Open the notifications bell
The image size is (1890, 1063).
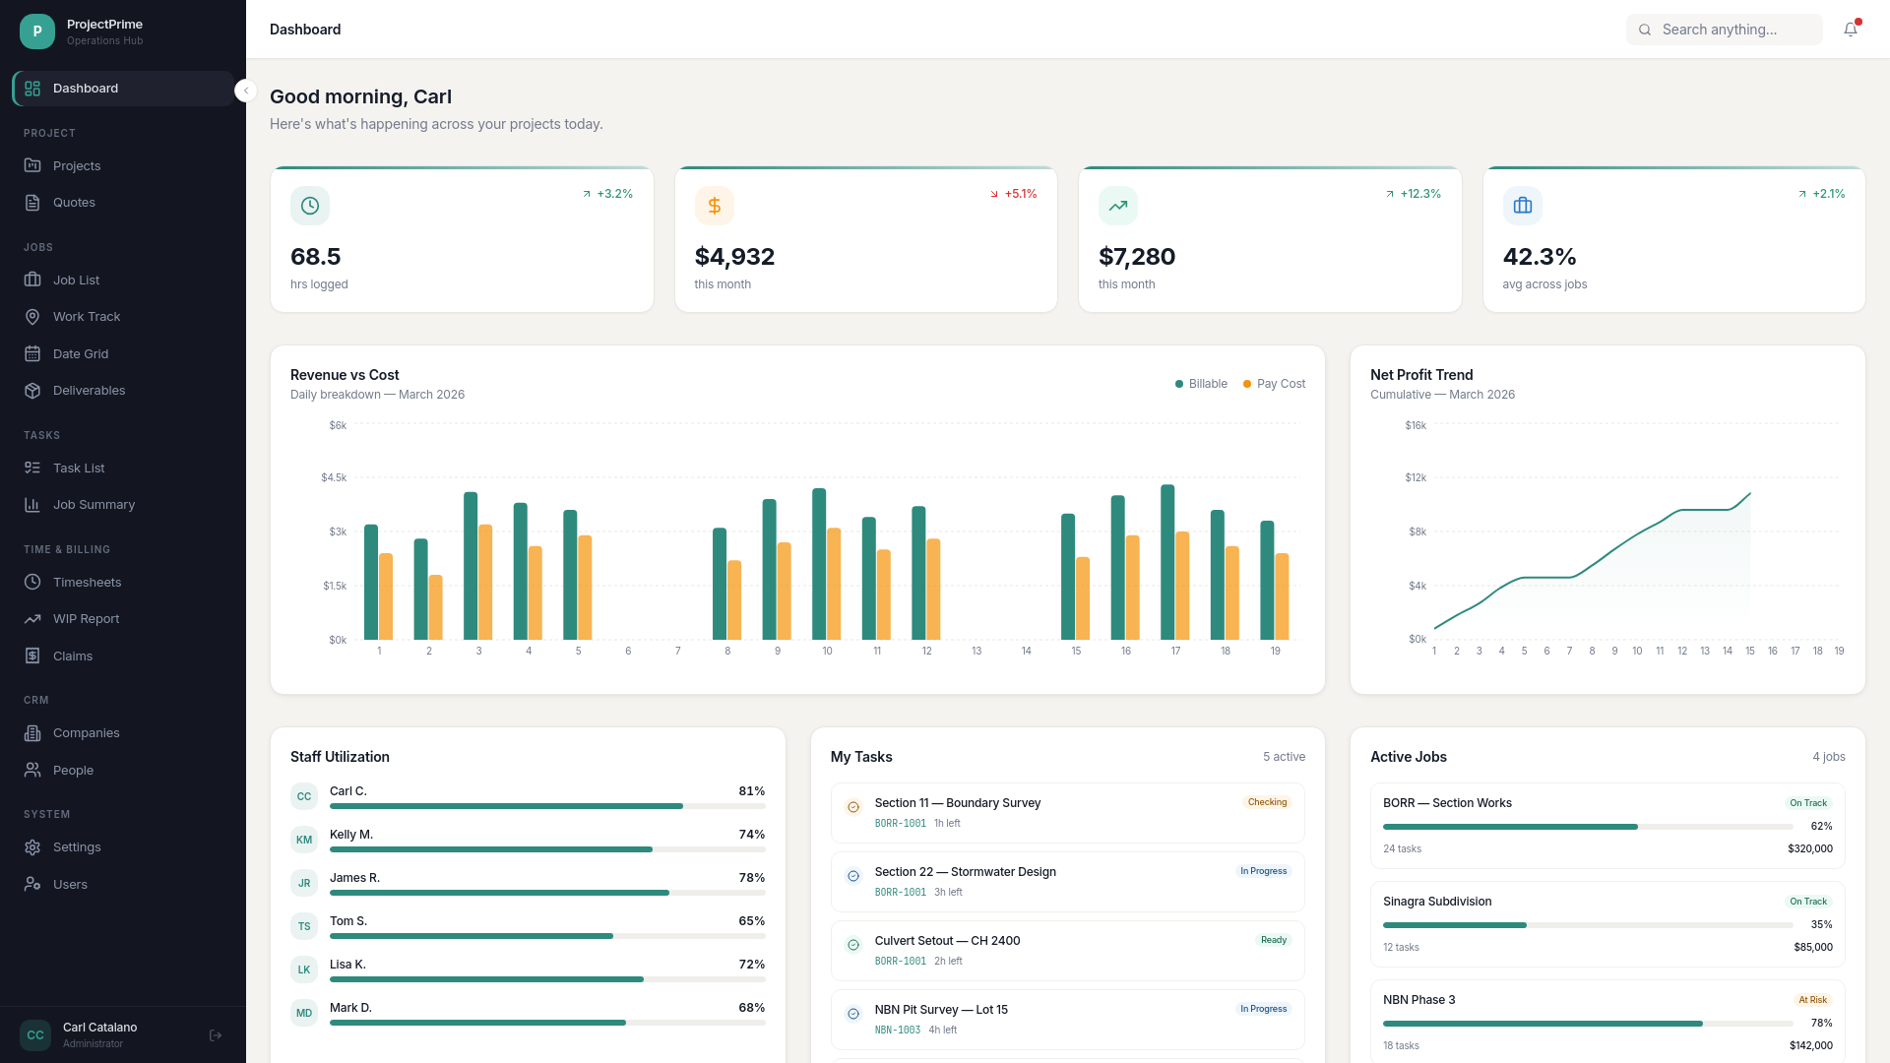pos(1851,30)
